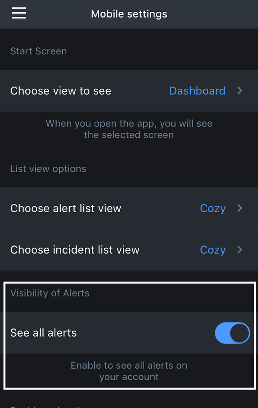Open incident list view Cozy picker
This screenshot has width=258, height=408.
click(213, 250)
